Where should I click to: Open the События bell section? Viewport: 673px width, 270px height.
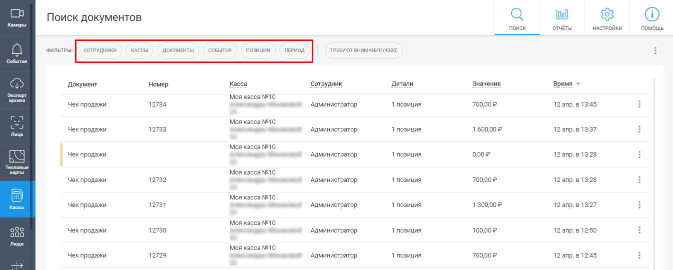(x=17, y=54)
